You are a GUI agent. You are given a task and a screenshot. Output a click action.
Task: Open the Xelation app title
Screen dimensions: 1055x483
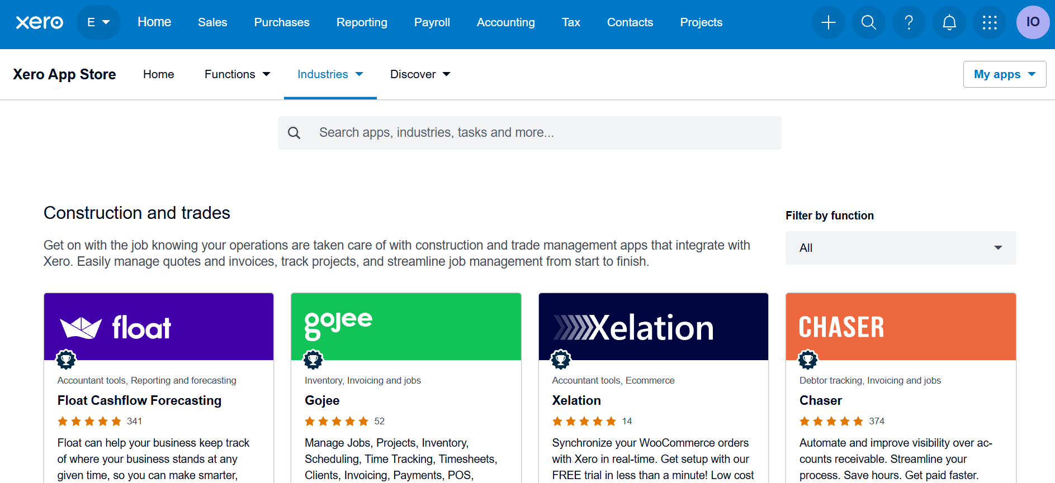[x=576, y=400]
